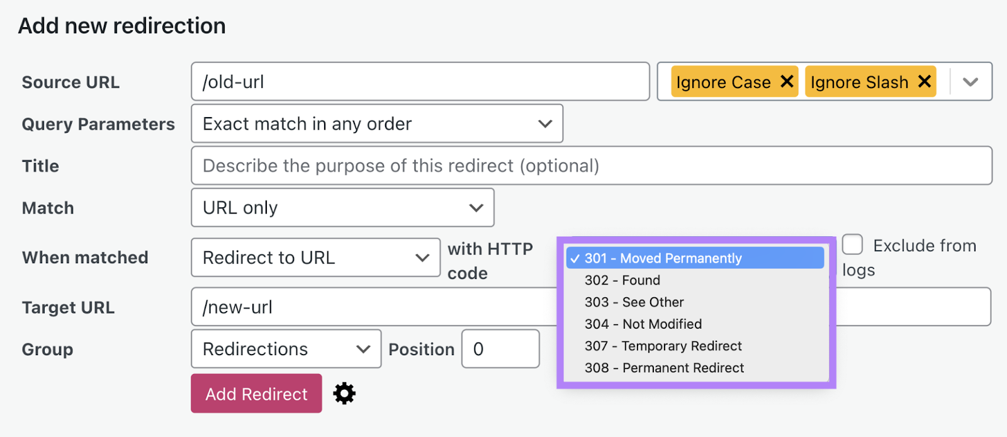The width and height of the screenshot is (1007, 437).
Task: Select 307 - Temporary Redirect option
Action: tap(663, 346)
